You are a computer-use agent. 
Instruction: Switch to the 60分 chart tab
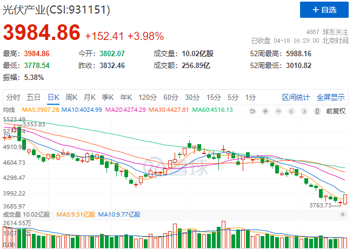coord(171,97)
